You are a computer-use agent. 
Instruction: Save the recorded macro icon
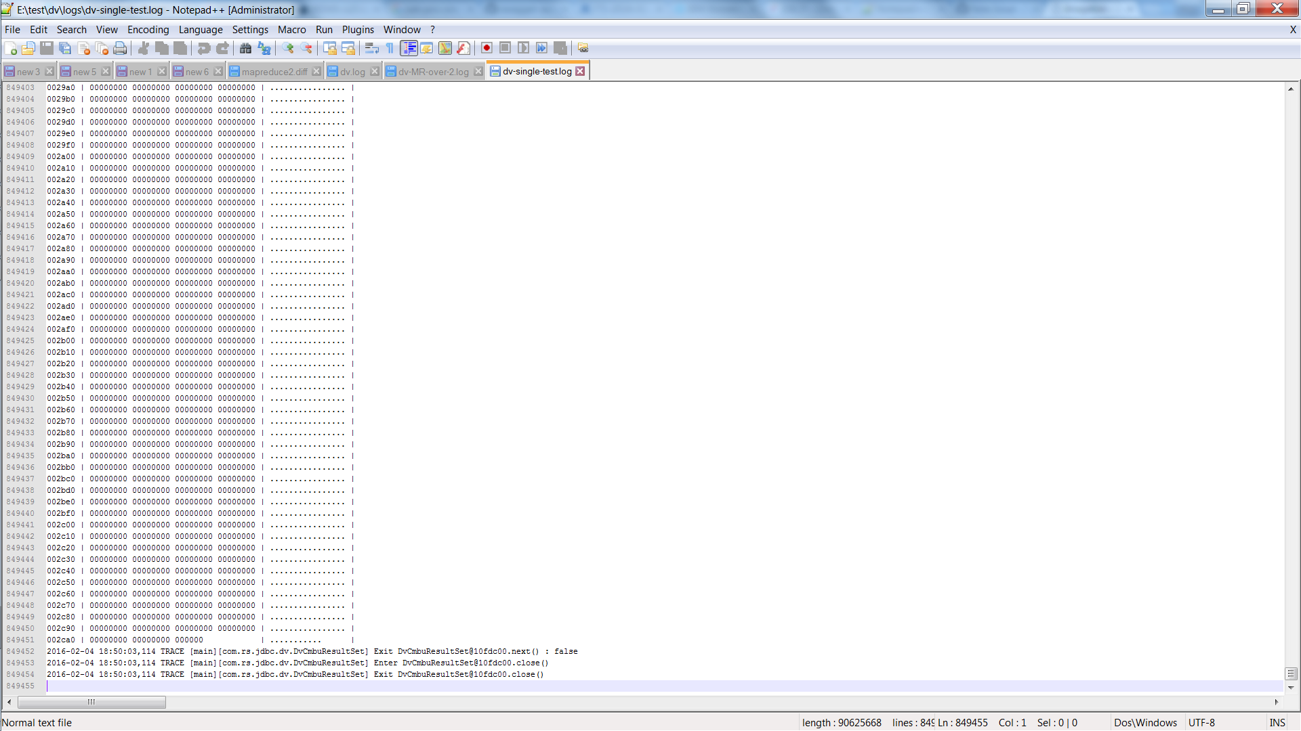click(x=560, y=48)
